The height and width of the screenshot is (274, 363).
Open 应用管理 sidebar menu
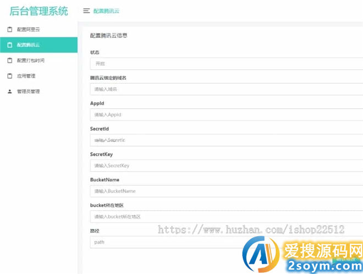[x=38, y=76]
